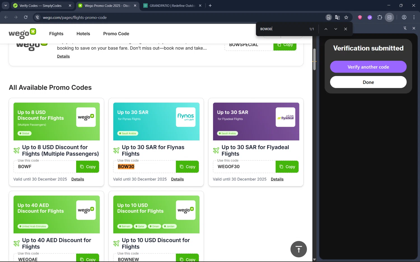
Task: Click the Verification submitted heading
Action: point(368,48)
